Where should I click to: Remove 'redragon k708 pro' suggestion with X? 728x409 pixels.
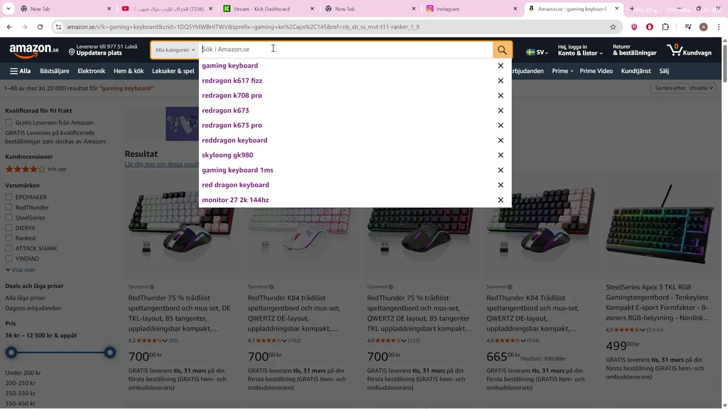[x=500, y=95]
